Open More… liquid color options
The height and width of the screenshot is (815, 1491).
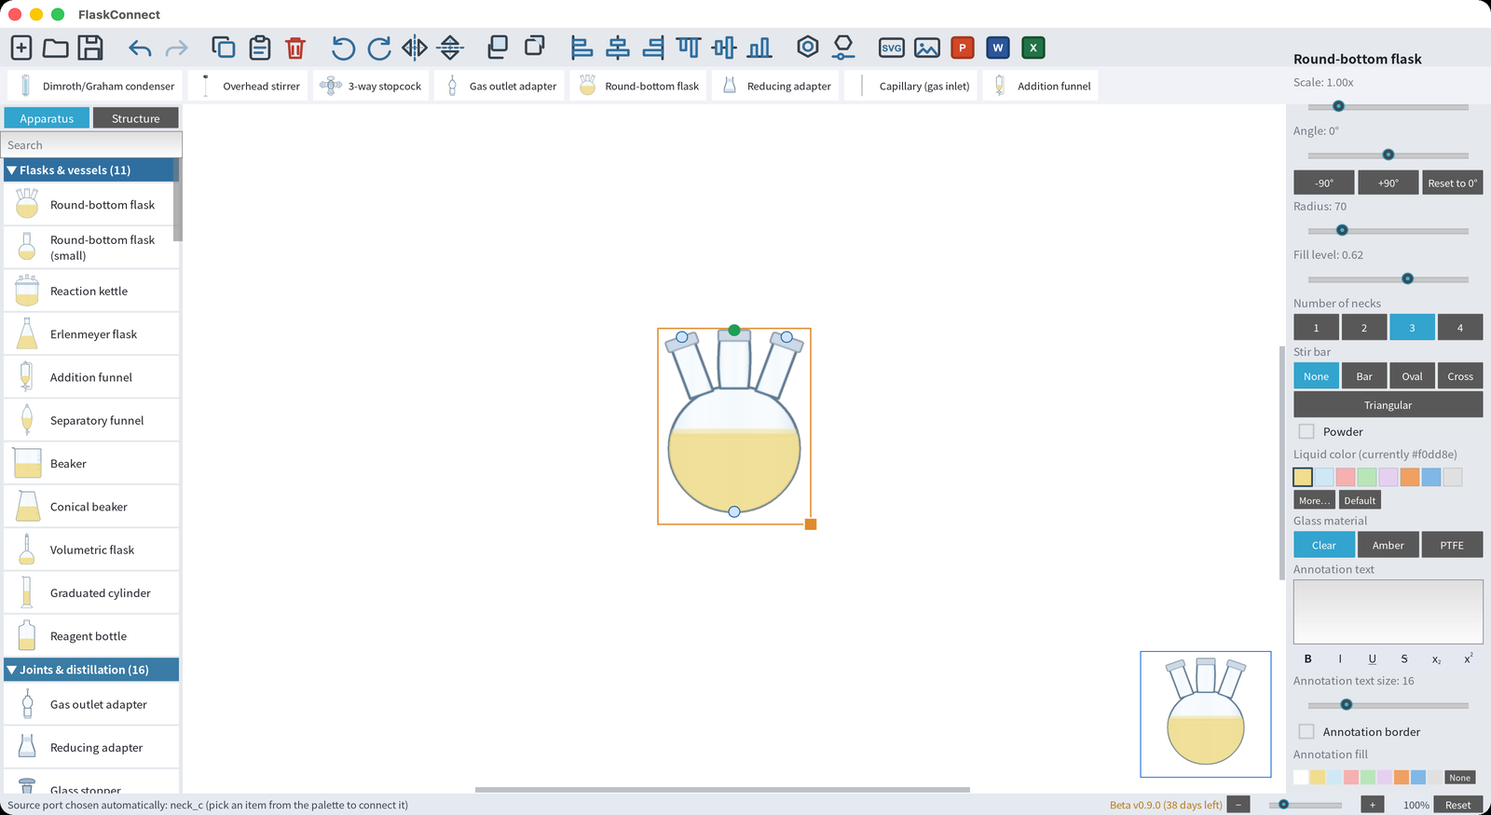pyautogui.click(x=1315, y=500)
